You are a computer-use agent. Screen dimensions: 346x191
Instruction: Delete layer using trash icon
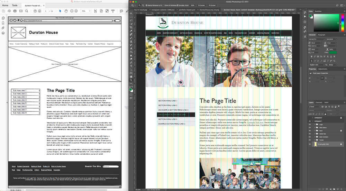(x=342, y=189)
